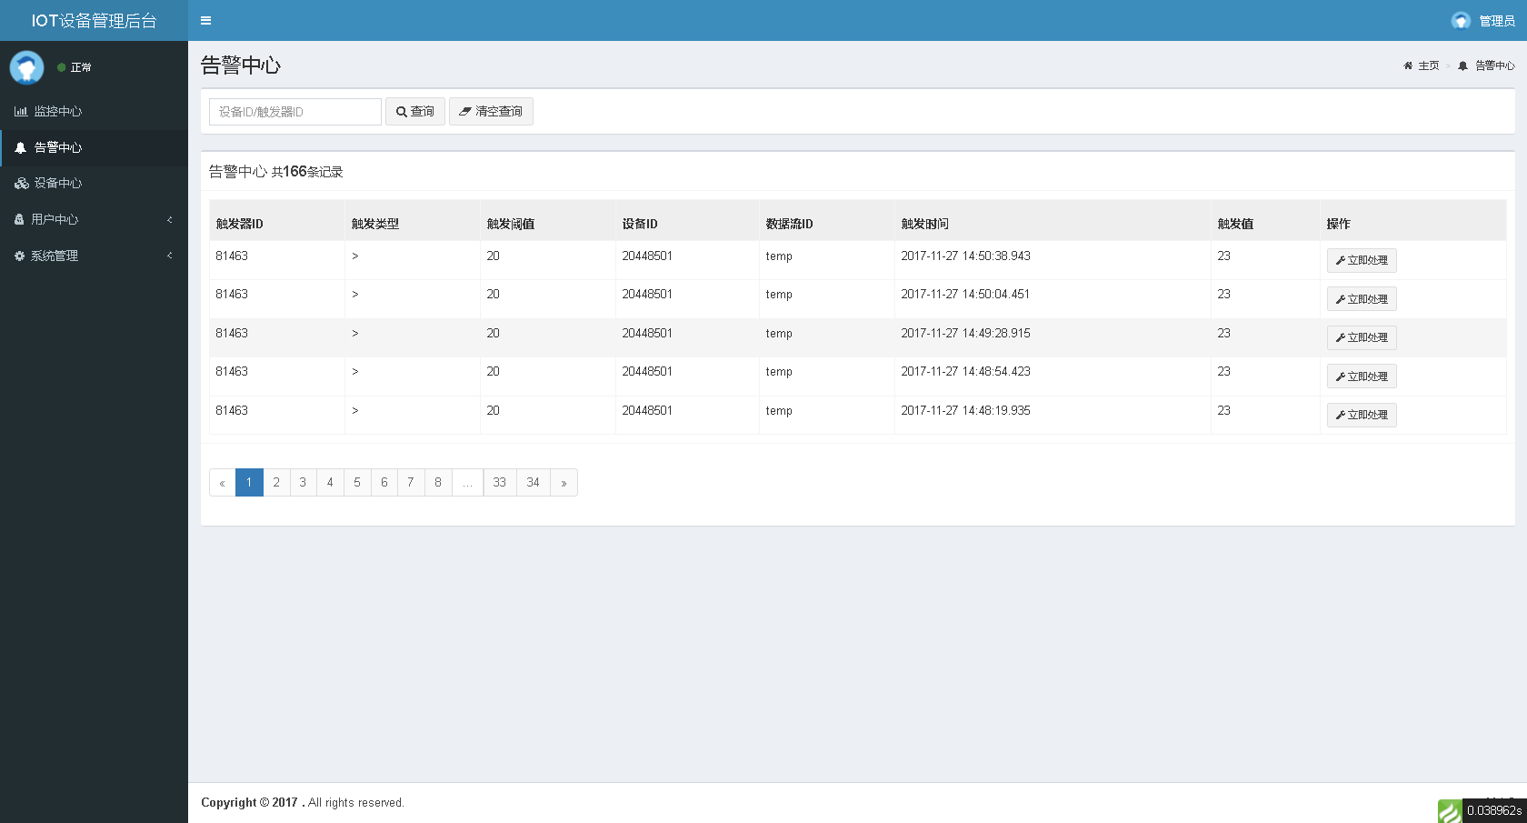The width and height of the screenshot is (1527, 823).
Task: Click the 清空查询 button
Action: [491, 111]
